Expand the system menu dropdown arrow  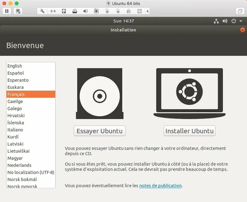click(241, 21)
